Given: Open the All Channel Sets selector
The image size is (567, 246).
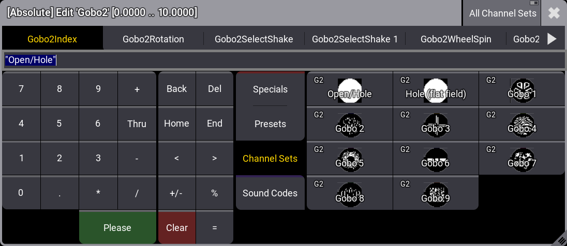Looking at the screenshot, I should pyautogui.click(x=502, y=13).
